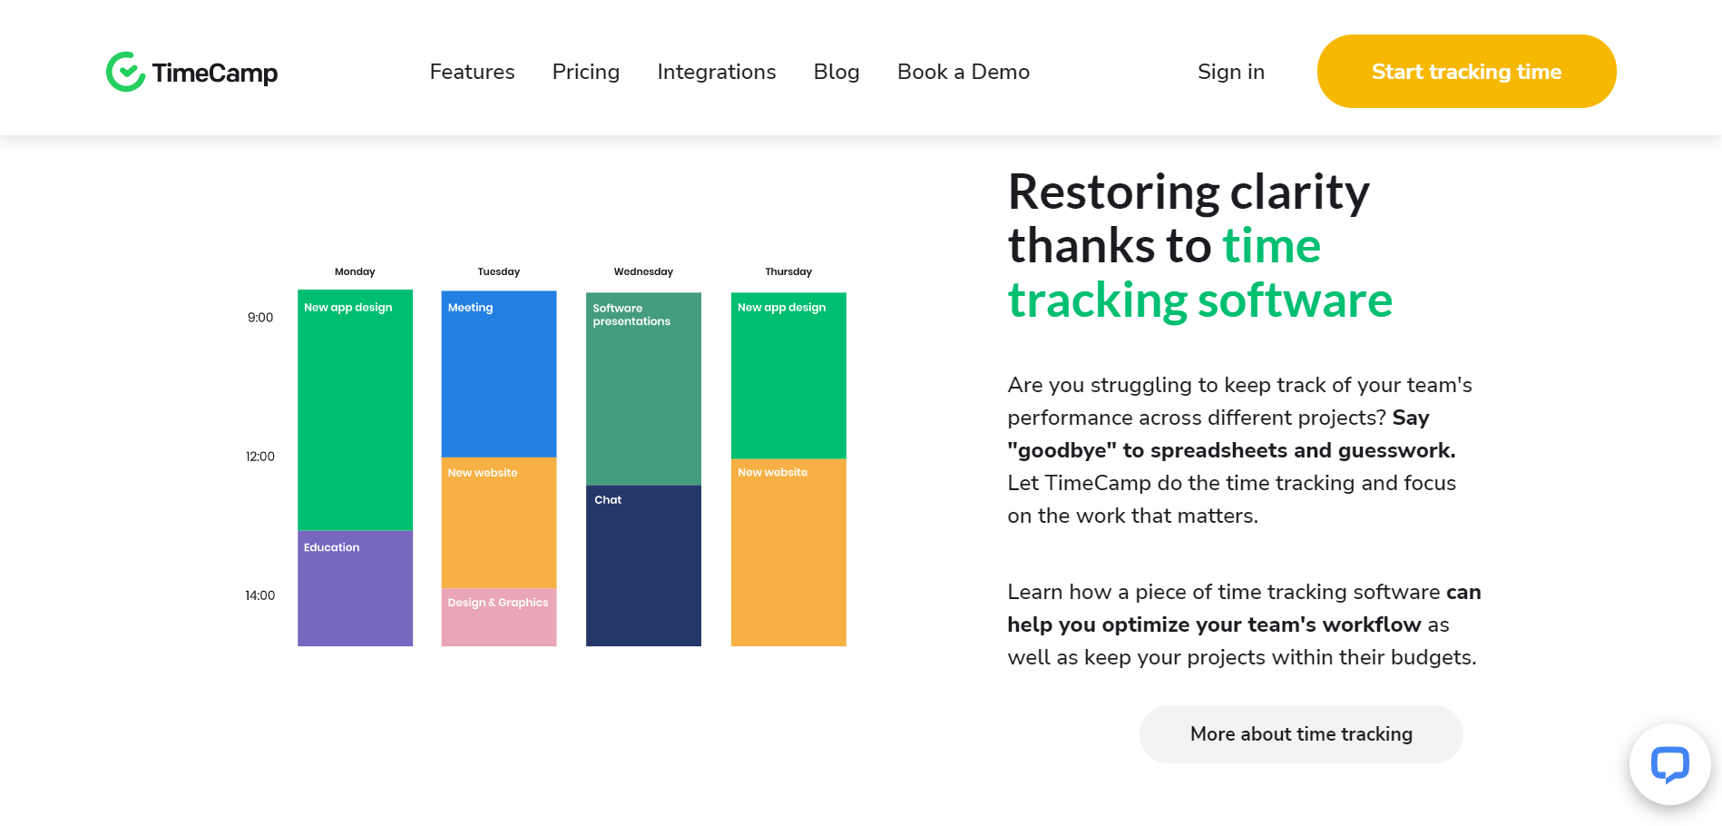Select Book a Demo
Image resolution: width=1722 pixels, height=826 pixels.
pos(963,72)
